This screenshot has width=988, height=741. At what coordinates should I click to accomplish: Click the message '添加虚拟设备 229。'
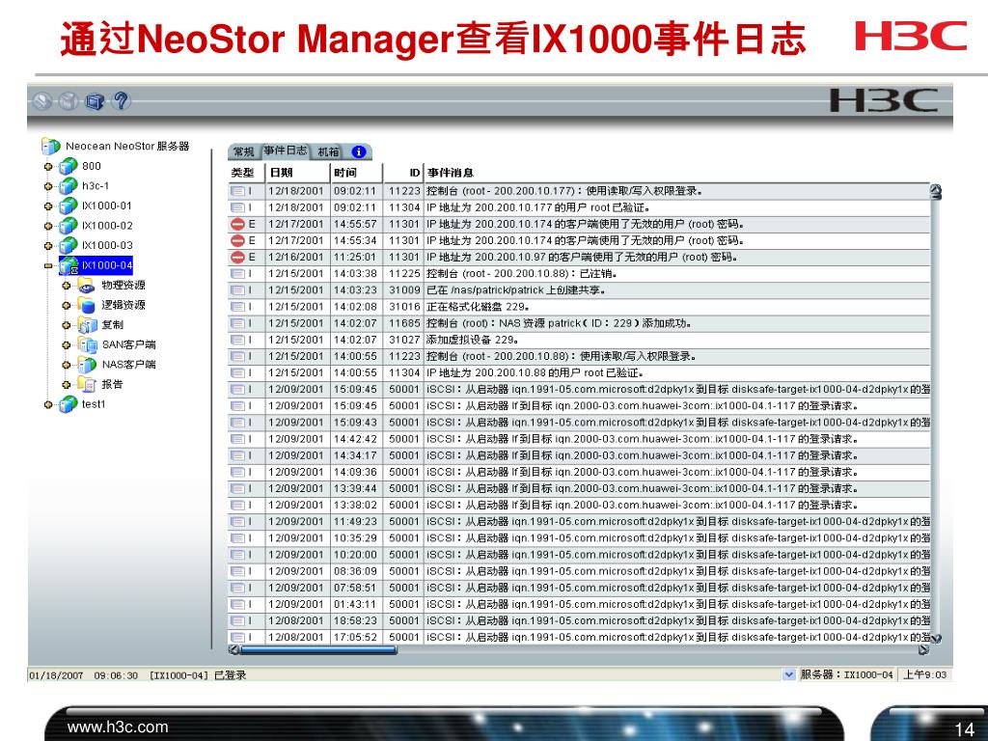(x=472, y=340)
